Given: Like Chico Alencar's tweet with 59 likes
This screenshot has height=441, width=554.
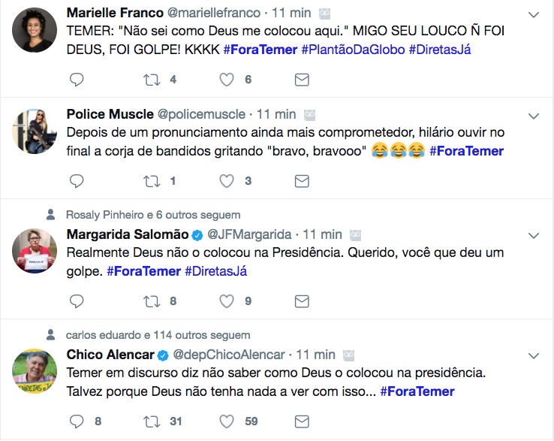Looking at the screenshot, I should (227, 421).
